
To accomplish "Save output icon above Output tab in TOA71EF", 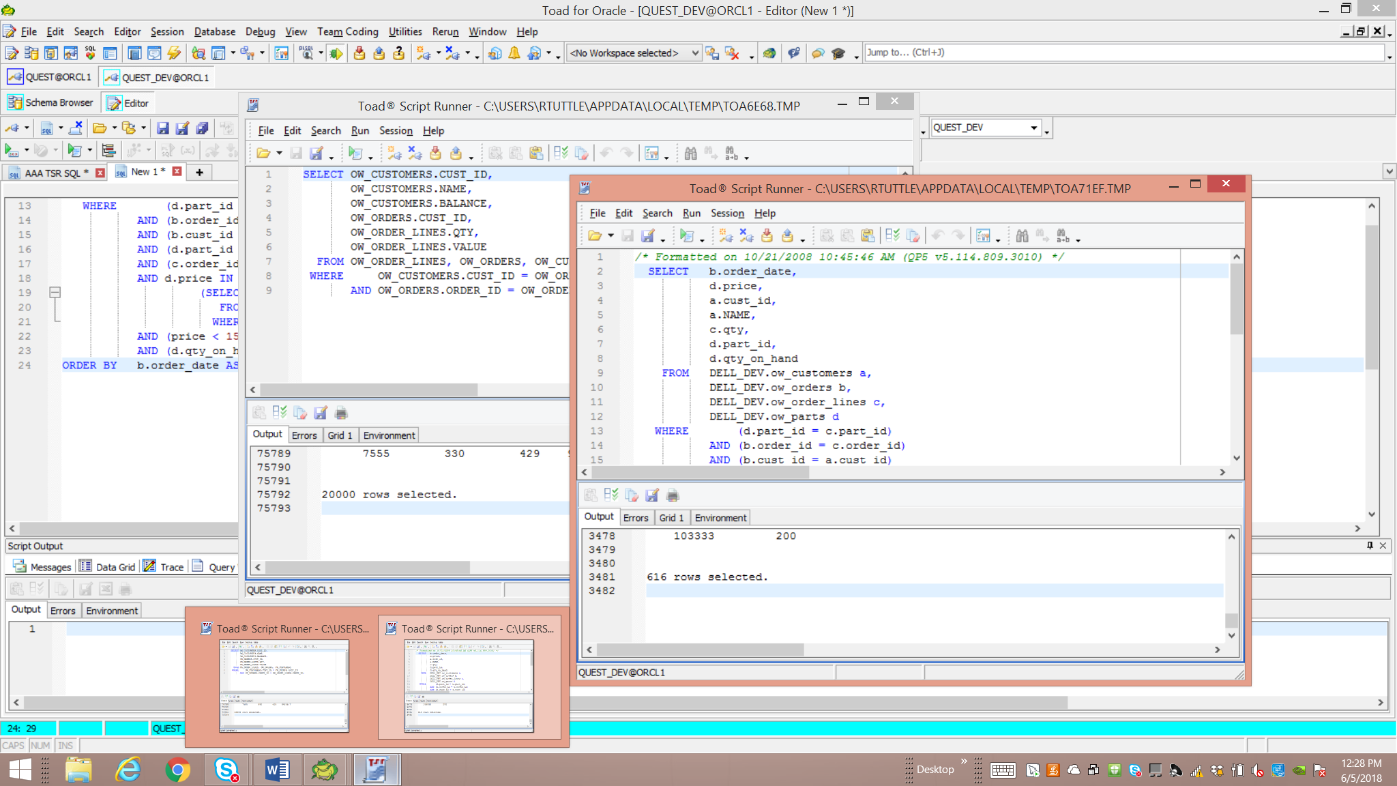I will 652,495.
